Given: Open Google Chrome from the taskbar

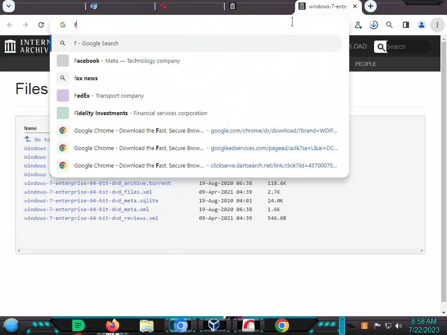Looking at the screenshot, I should tap(282, 325).
